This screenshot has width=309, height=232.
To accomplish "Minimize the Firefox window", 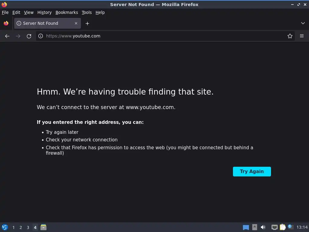I will point(292,4).
